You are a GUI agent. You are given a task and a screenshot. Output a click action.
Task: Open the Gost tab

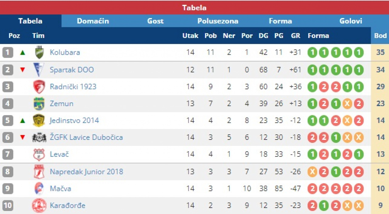click(155, 21)
